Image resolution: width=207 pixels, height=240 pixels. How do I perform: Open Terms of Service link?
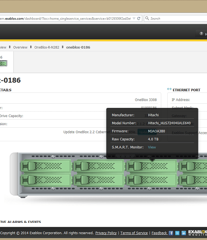[134, 233]
